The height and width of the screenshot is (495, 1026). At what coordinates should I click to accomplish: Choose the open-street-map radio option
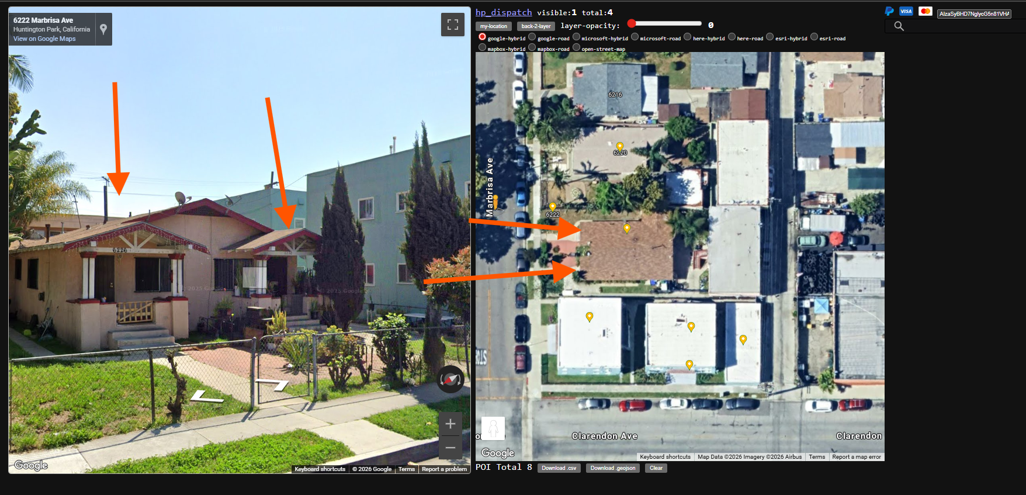(576, 47)
